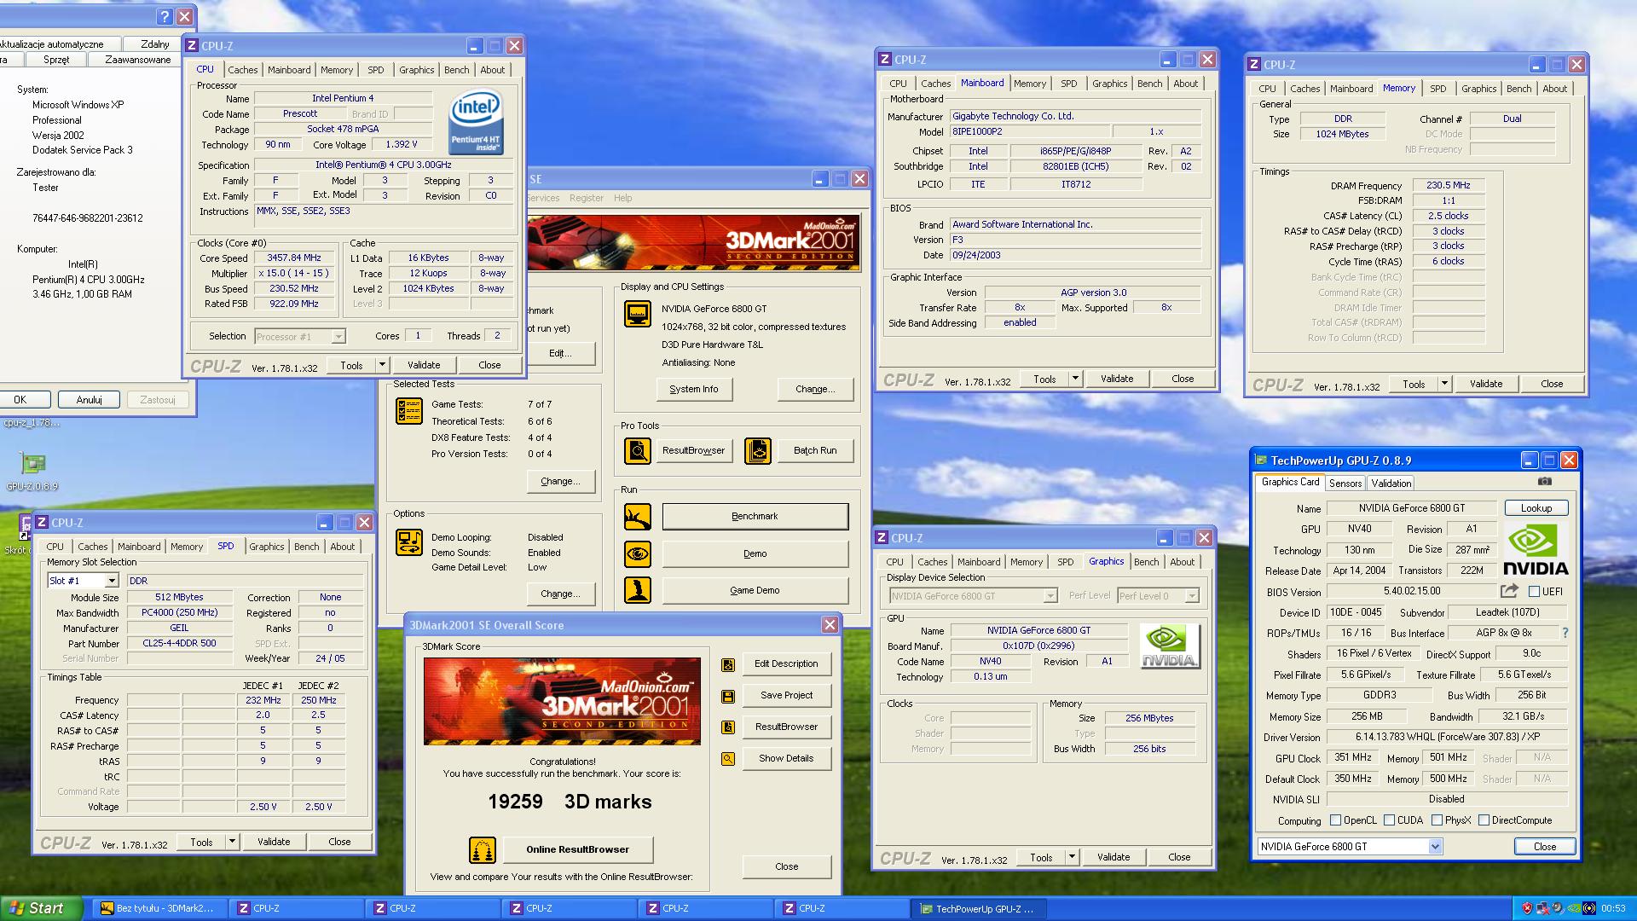This screenshot has width=1637, height=921.
Task: Click the Edit Description icon in score window
Action: 728,664
